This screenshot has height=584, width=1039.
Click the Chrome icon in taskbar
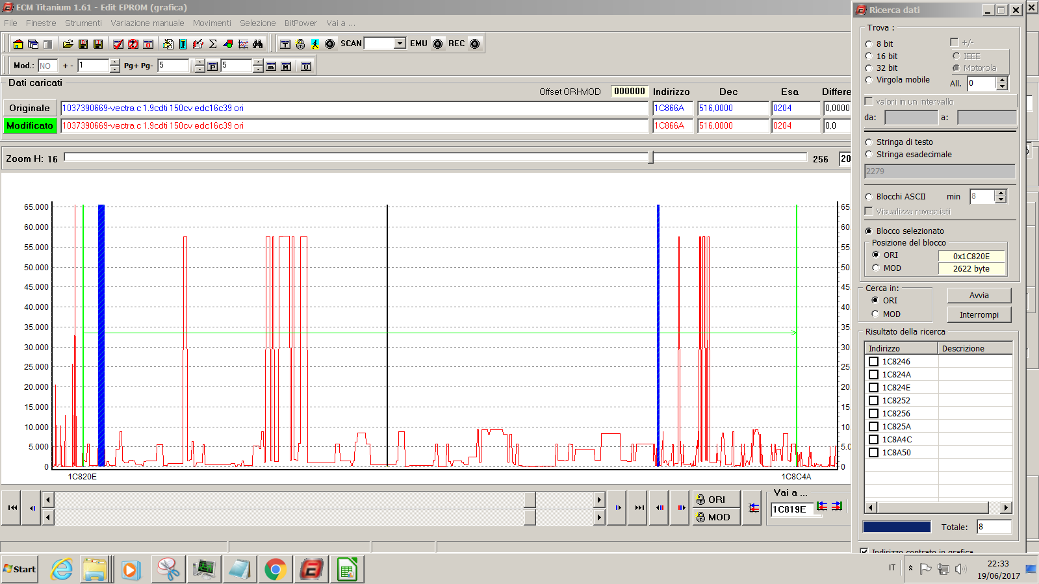pos(275,570)
